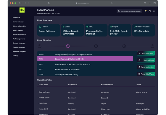Click the Update Menu button

pos(146,60)
